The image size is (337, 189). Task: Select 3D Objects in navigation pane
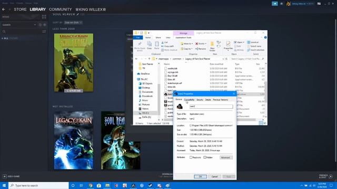point(145,83)
